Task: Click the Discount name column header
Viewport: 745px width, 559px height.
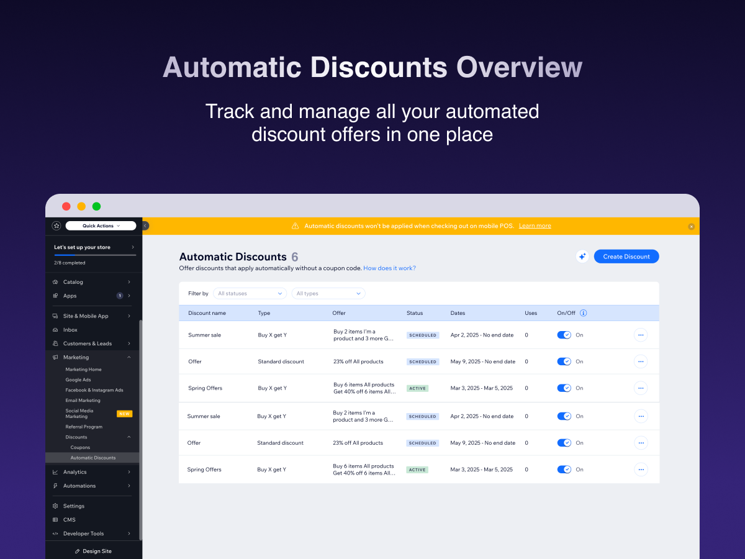Action: tap(207, 313)
